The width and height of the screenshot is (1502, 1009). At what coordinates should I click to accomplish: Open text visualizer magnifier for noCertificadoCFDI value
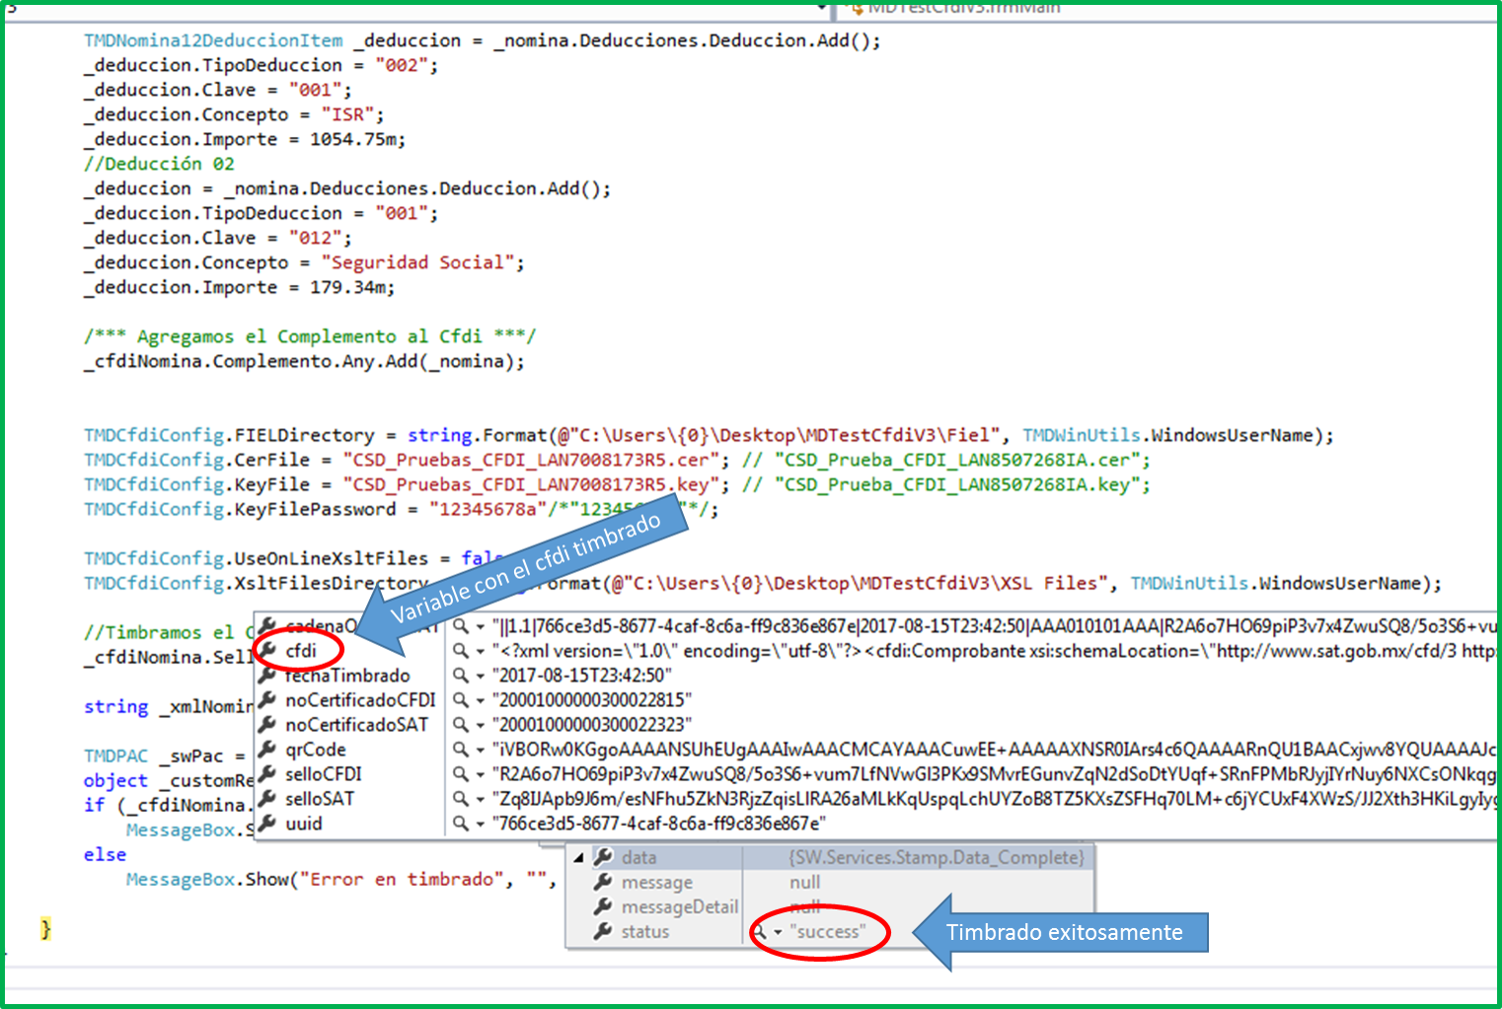461,700
